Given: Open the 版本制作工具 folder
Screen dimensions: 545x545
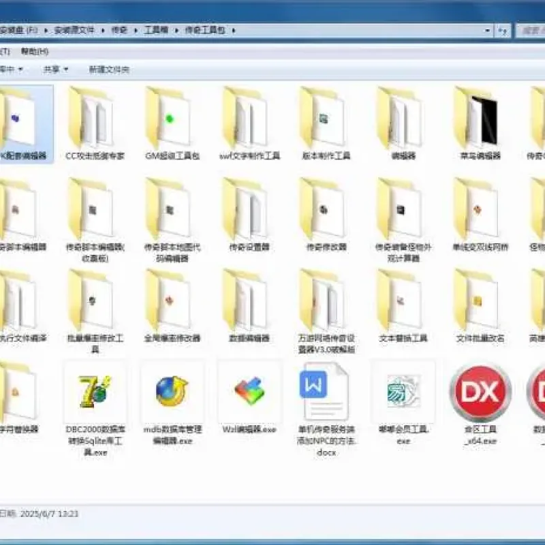Looking at the screenshot, I should [x=326, y=123].
